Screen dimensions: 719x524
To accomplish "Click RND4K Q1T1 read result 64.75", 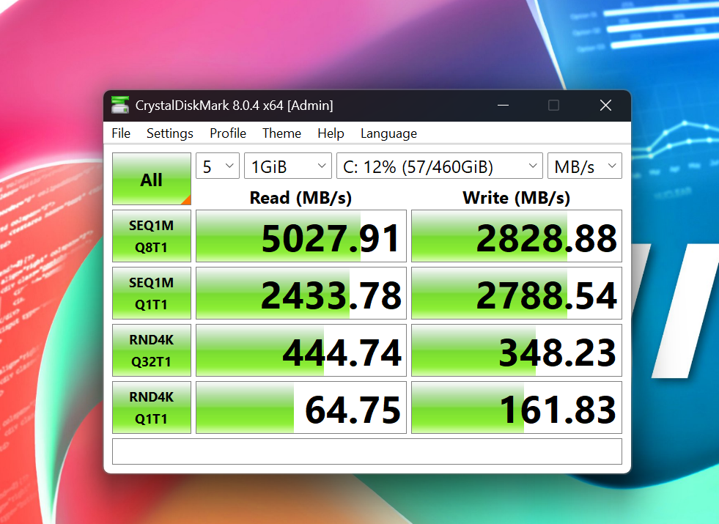I will pyautogui.click(x=301, y=407).
